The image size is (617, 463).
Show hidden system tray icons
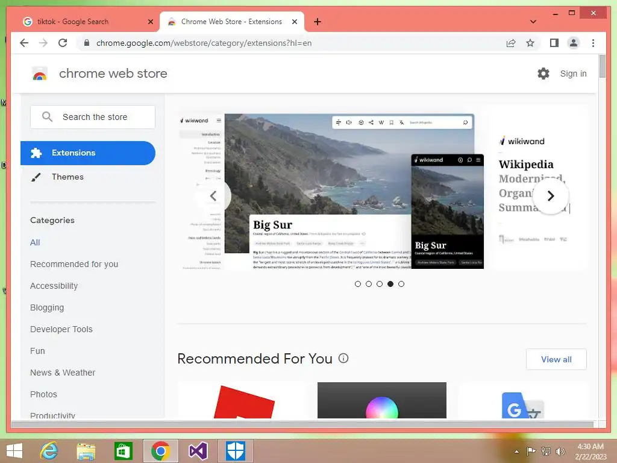click(516, 452)
